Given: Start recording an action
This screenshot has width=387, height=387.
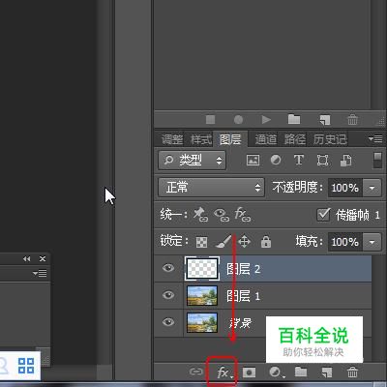Looking at the screenshot, I should [x=238, y=120].
